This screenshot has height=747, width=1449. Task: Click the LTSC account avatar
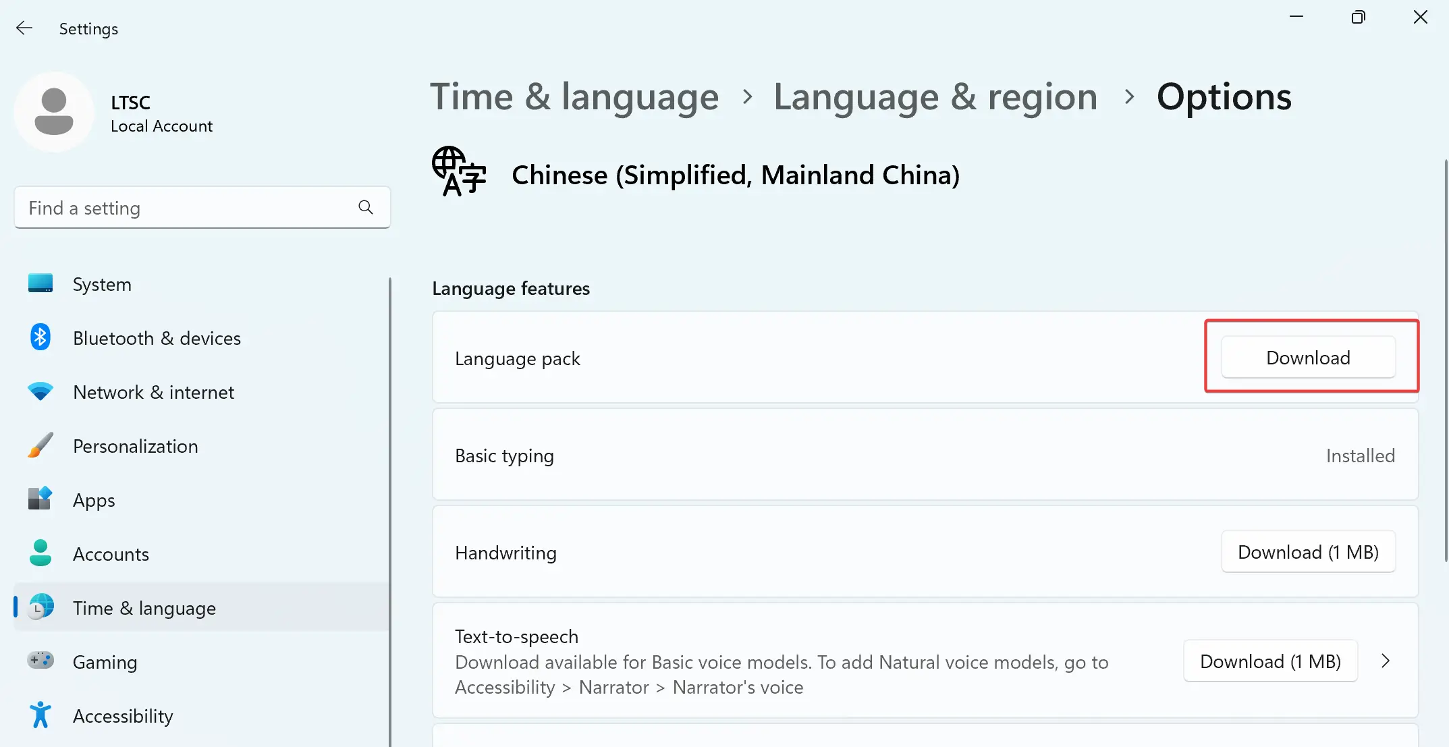tap(54, 112)
